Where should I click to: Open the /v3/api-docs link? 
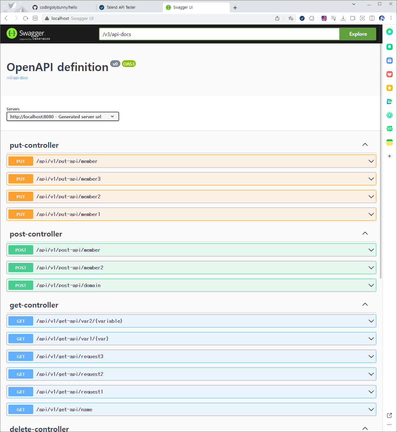click(17, 78)
